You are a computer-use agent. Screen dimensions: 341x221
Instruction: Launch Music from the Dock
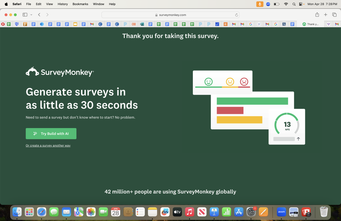[x=189, y=212]
